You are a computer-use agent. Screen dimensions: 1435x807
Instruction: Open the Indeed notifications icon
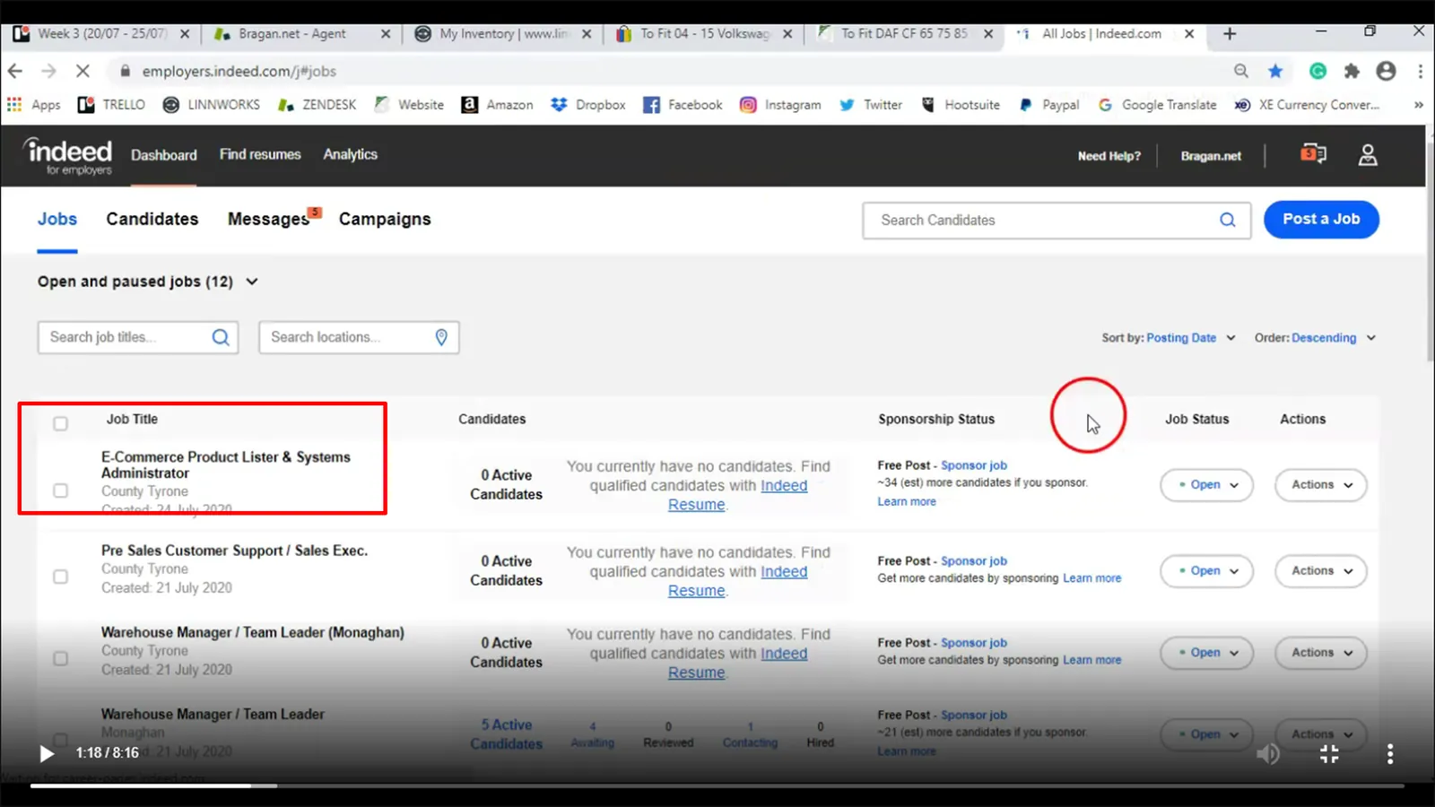click(x=1313, y=154)
